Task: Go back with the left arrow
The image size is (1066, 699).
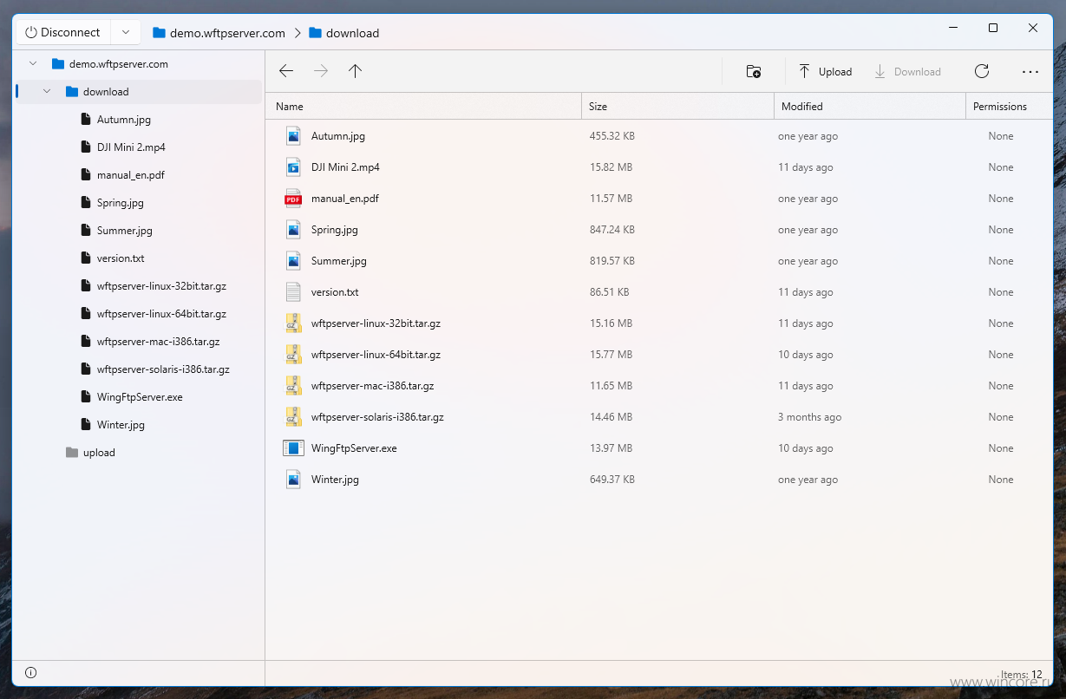Action: point(286,71)
